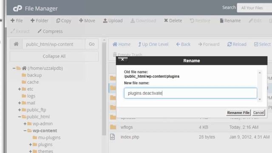Select the etc folder in tree
This screenshot has height=153, width=272.
point(30,89)
